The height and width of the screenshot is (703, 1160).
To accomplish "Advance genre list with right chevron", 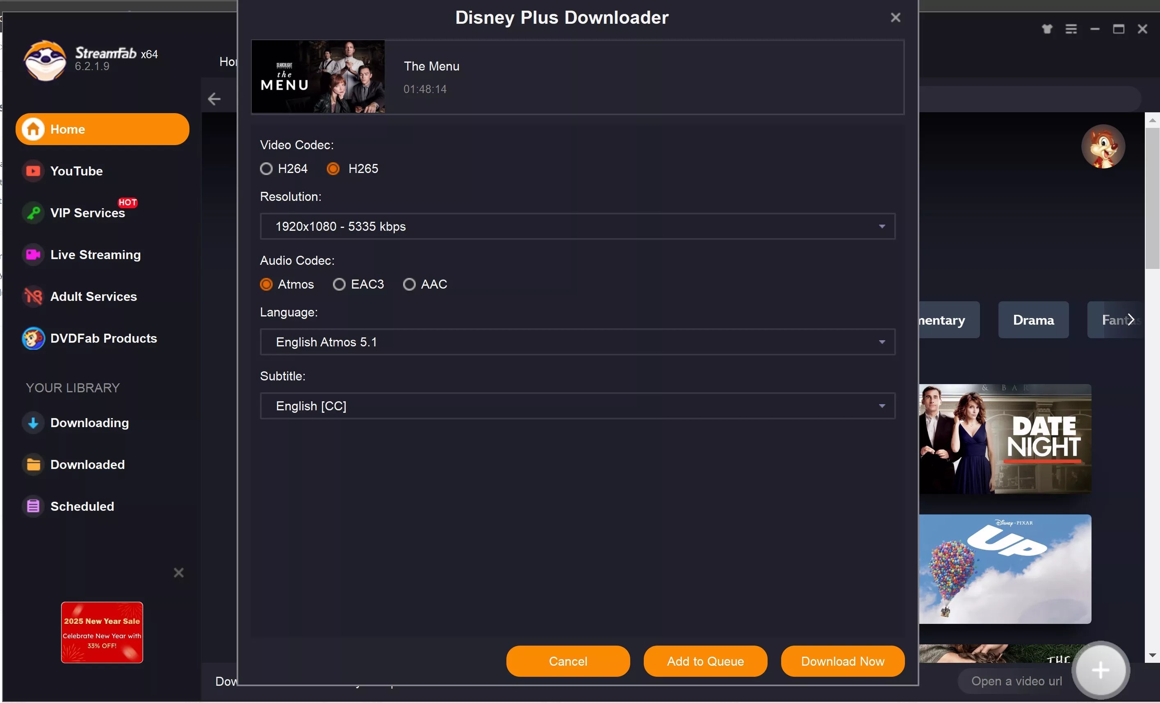I will pyautogui.click(x=1131, y=320).
